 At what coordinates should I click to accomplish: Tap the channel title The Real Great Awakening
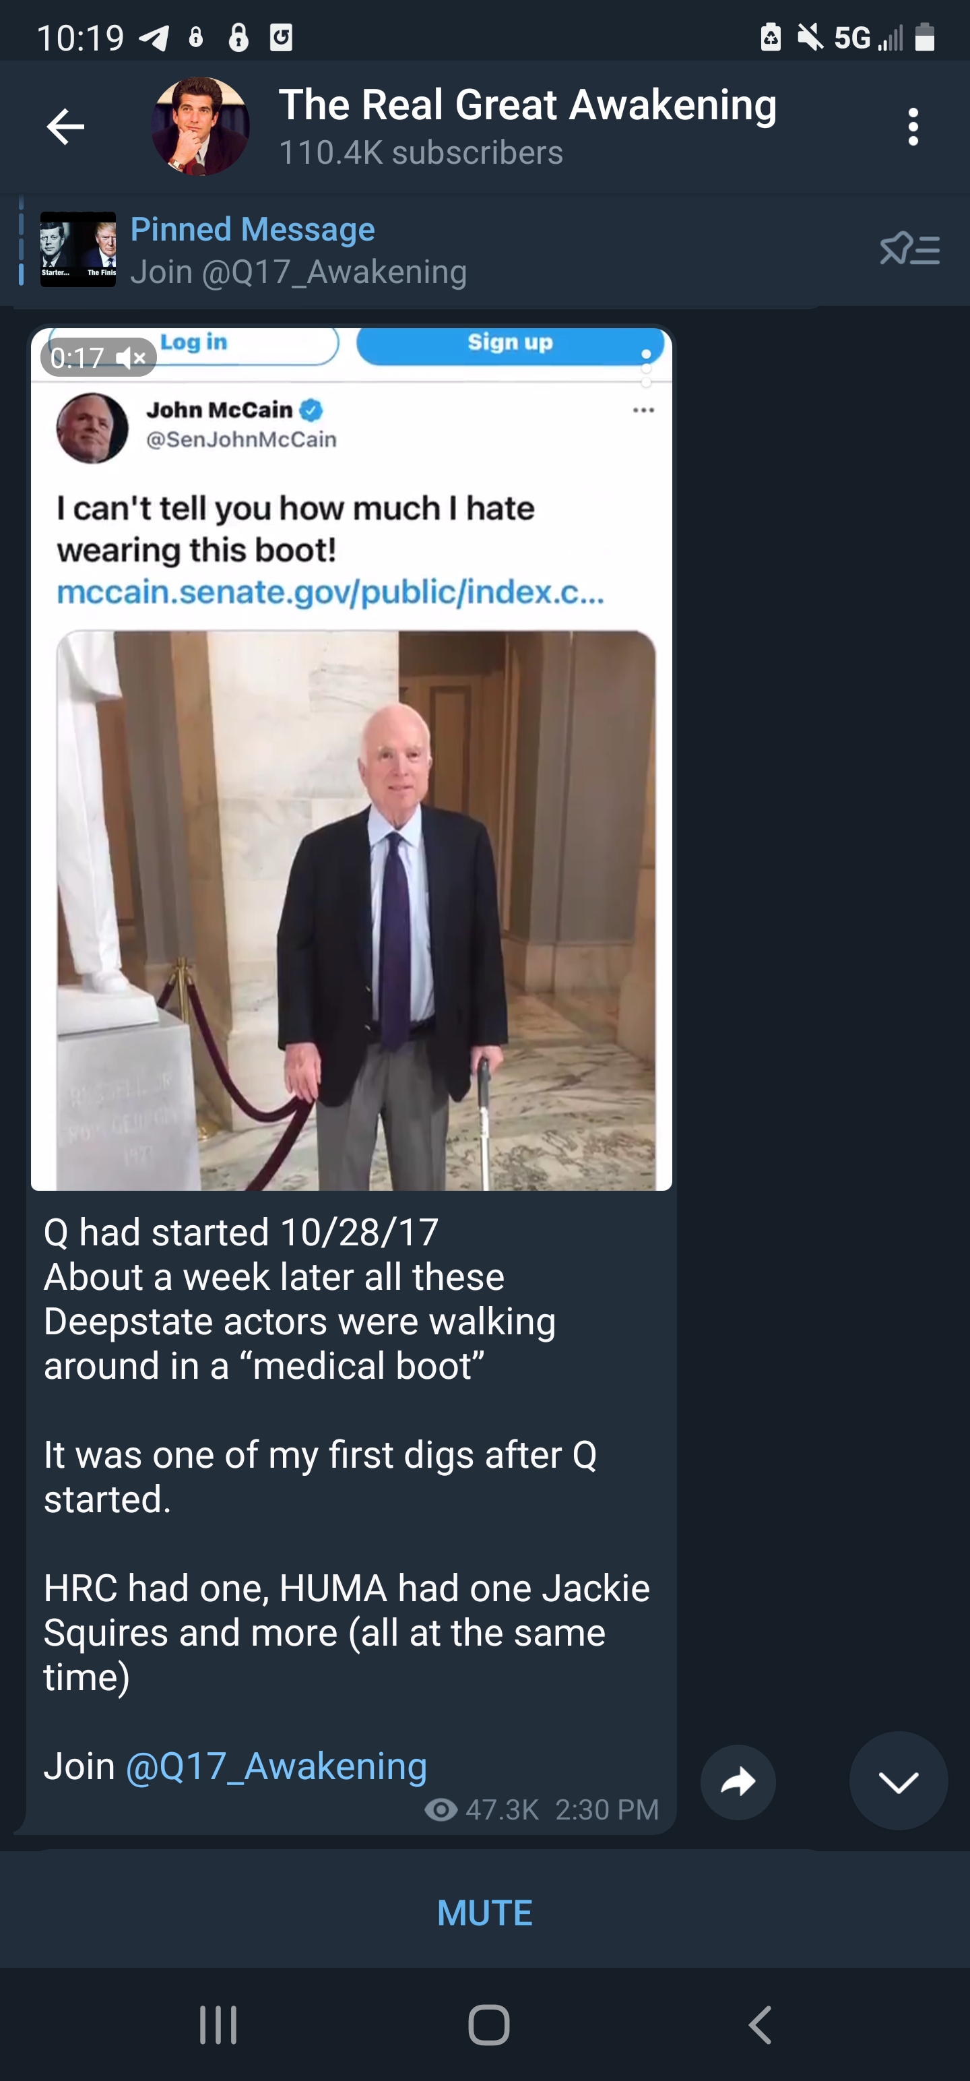[527, 105]
